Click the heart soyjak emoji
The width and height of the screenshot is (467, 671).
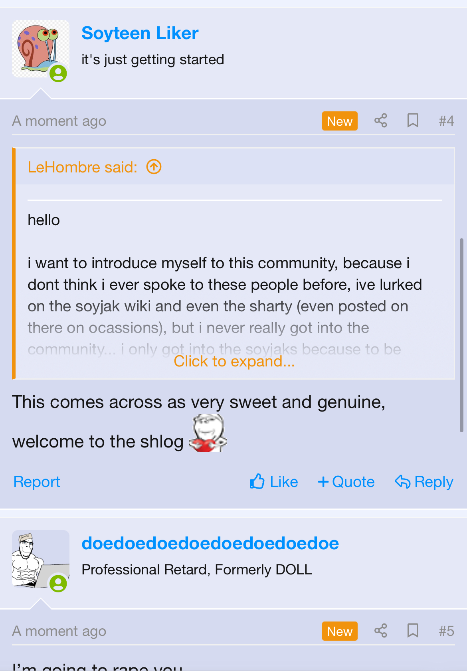click(x=208, y=433)
